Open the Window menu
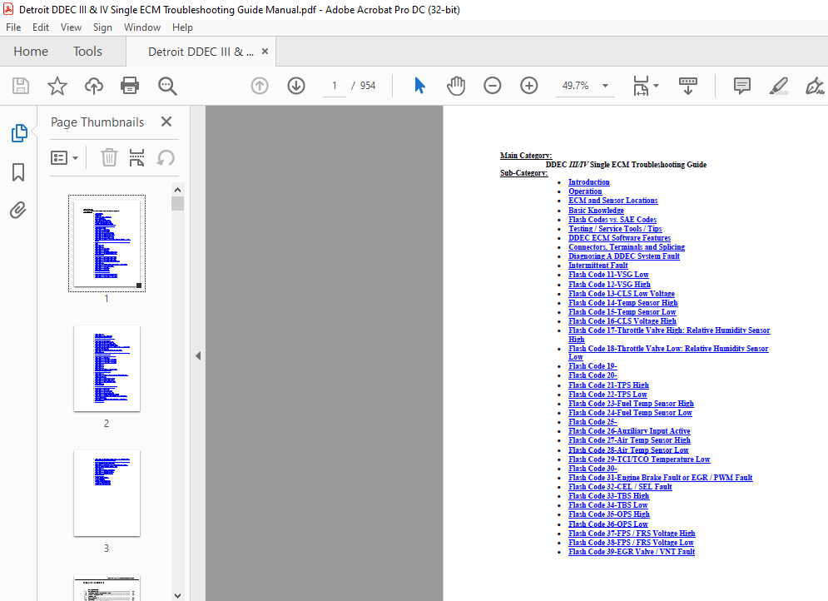 coord(142,27)
